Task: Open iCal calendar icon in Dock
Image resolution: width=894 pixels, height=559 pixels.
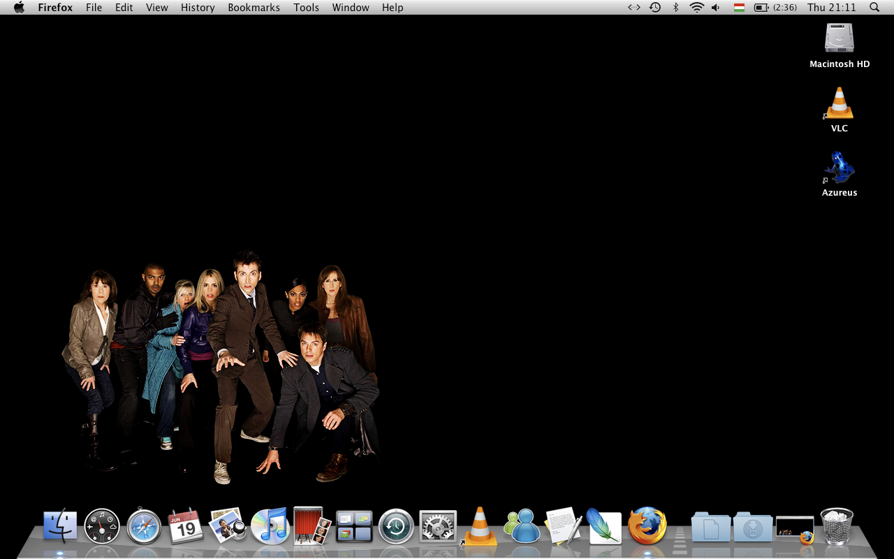Action: pos(186,526)
